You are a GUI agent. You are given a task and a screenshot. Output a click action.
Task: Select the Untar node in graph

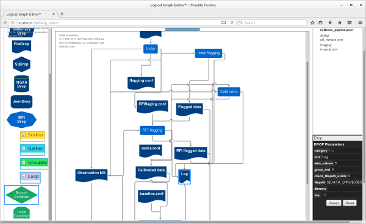point(151,49)
